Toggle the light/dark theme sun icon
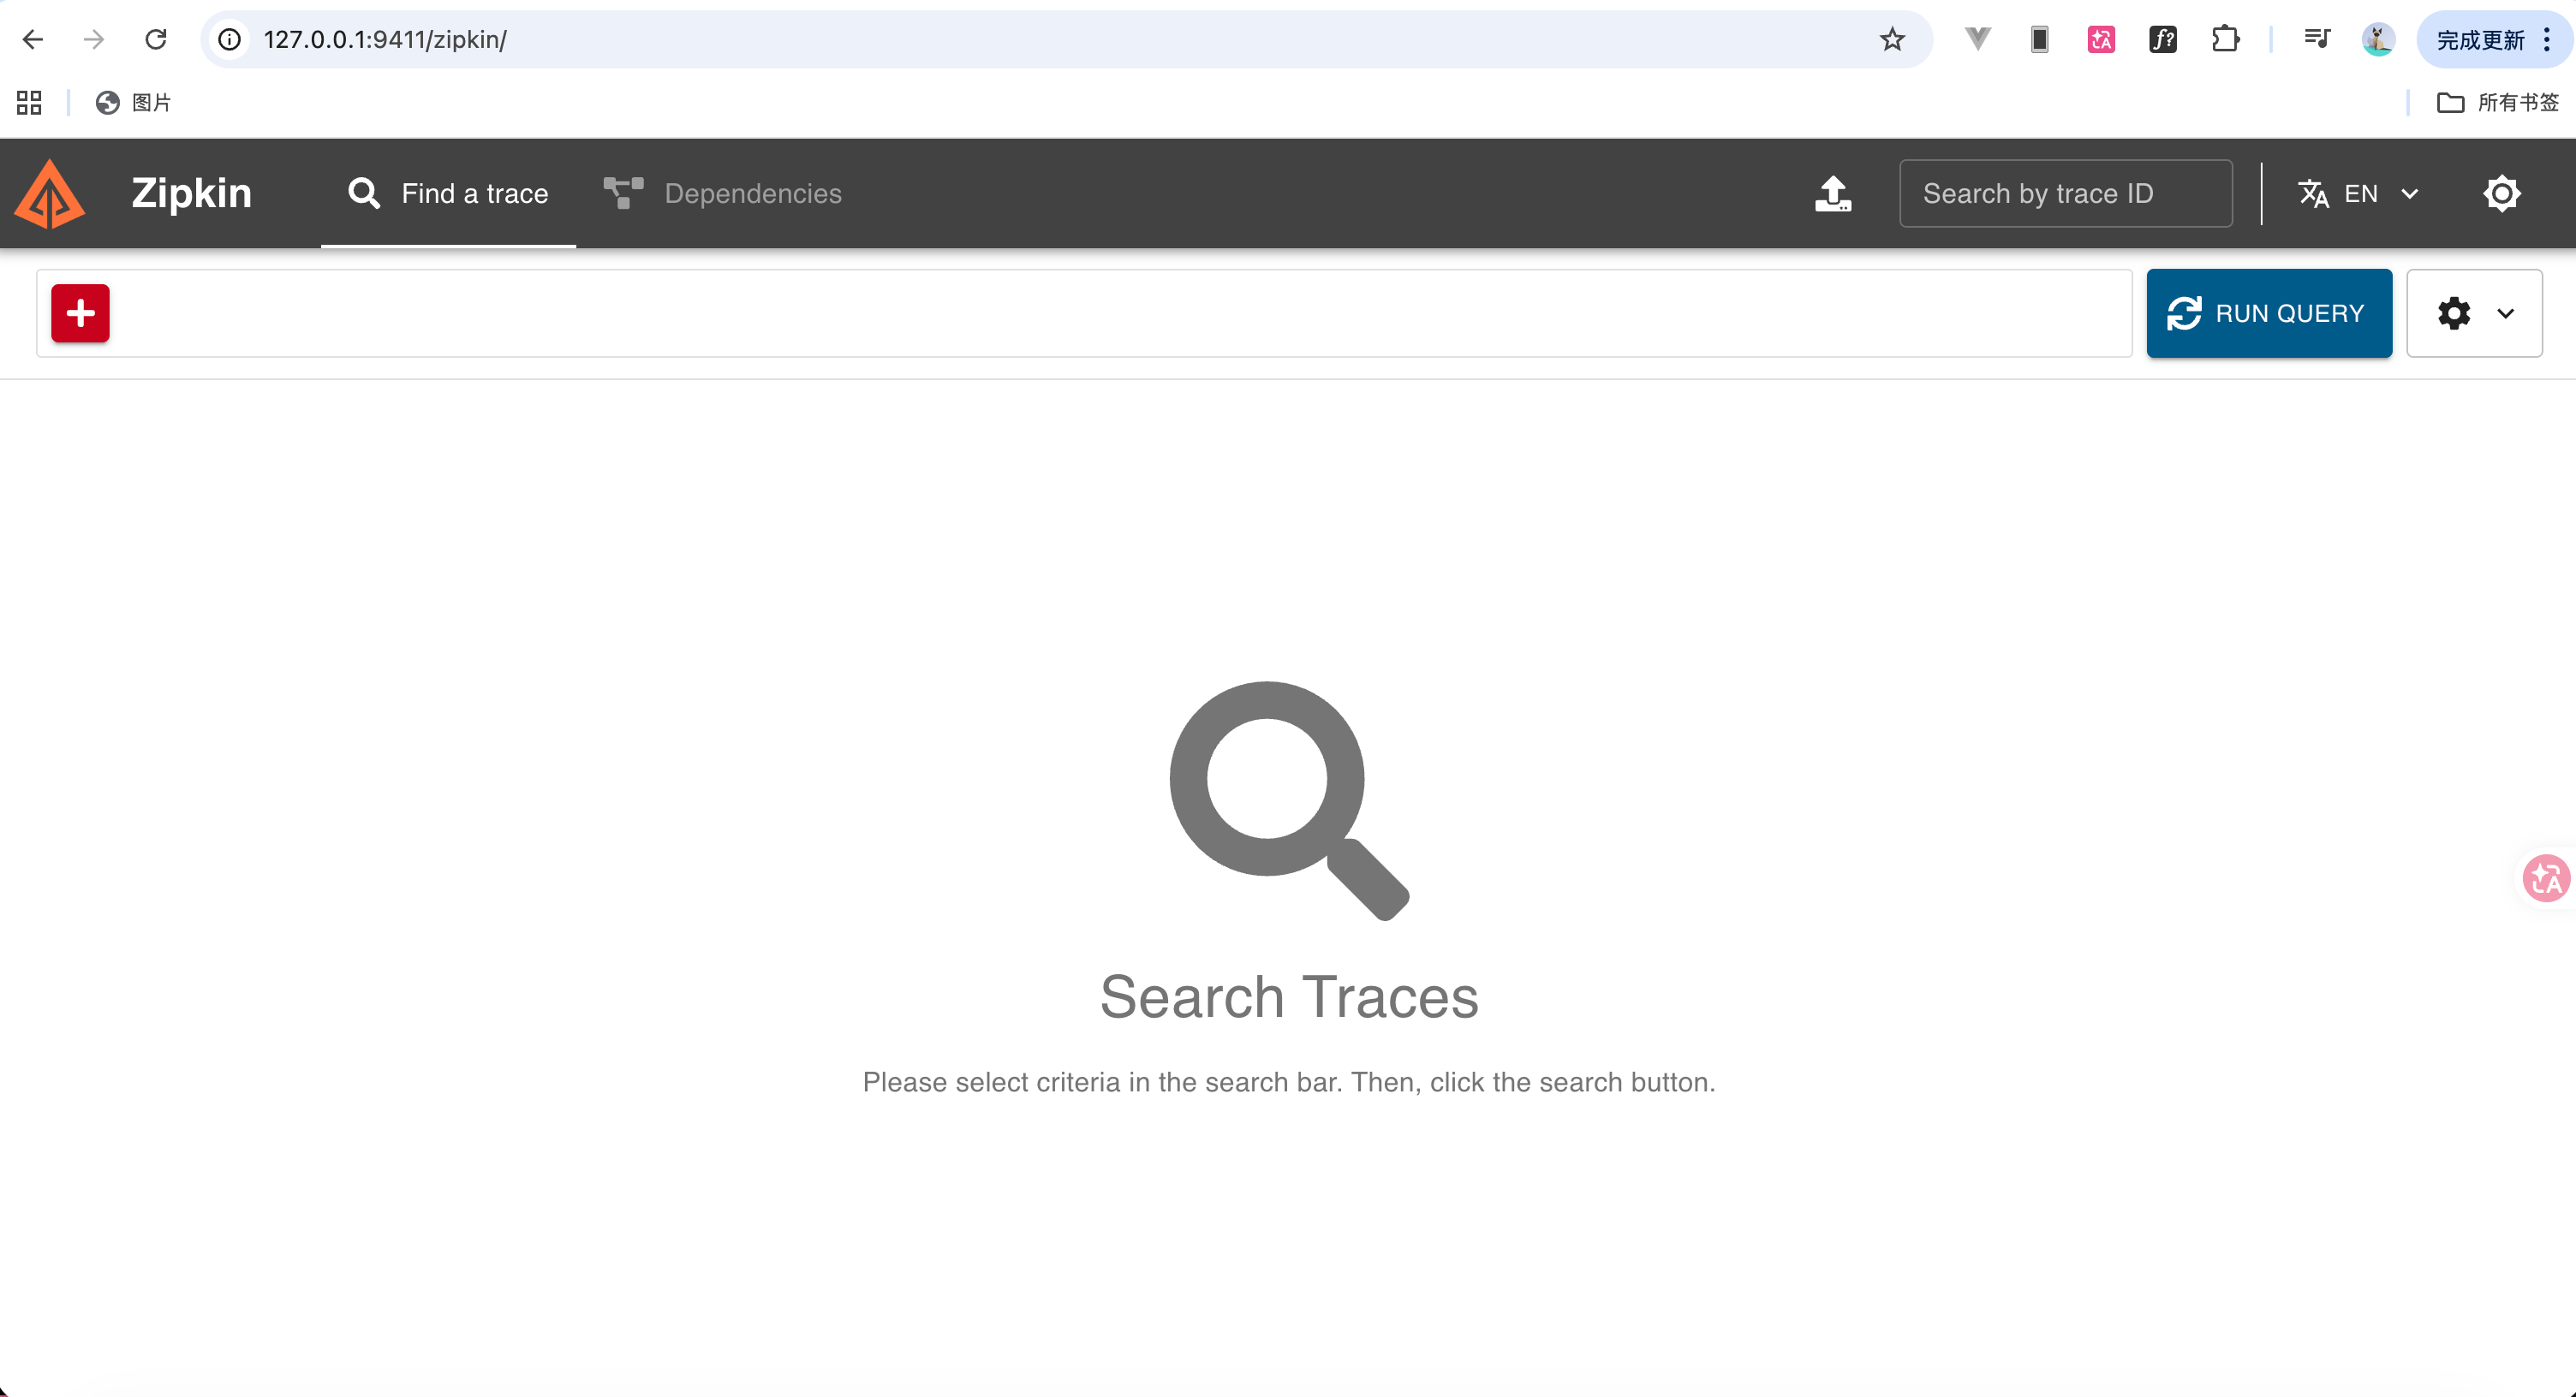This screenshot has width=2576, height=1397. click(2502, 193)
